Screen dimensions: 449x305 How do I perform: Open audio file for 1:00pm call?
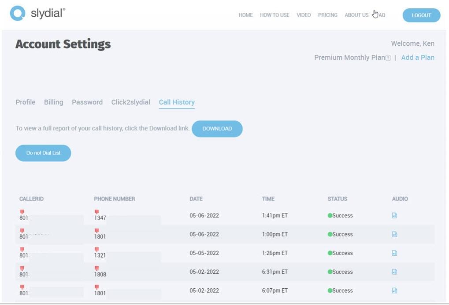pos(394,234)
